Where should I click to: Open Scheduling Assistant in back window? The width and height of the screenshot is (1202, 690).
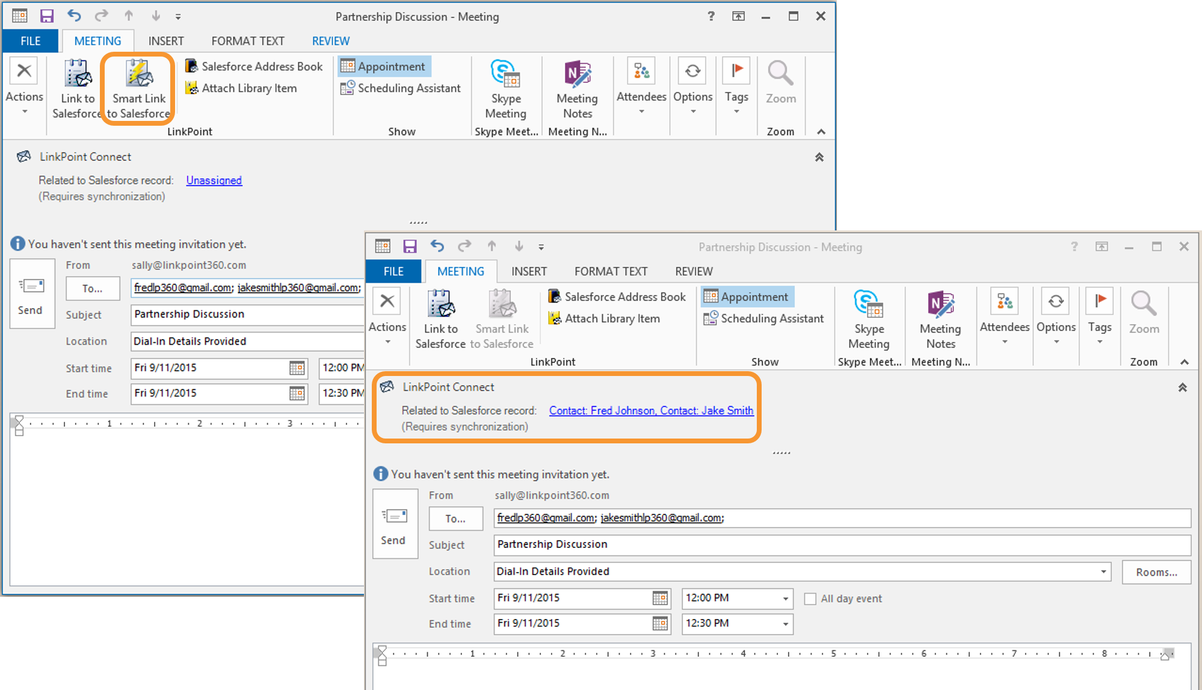401,88
